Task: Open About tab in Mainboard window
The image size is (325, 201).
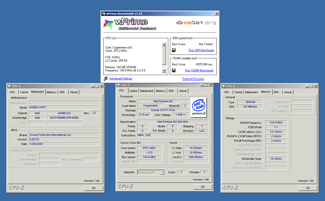Action: (74, 92)
